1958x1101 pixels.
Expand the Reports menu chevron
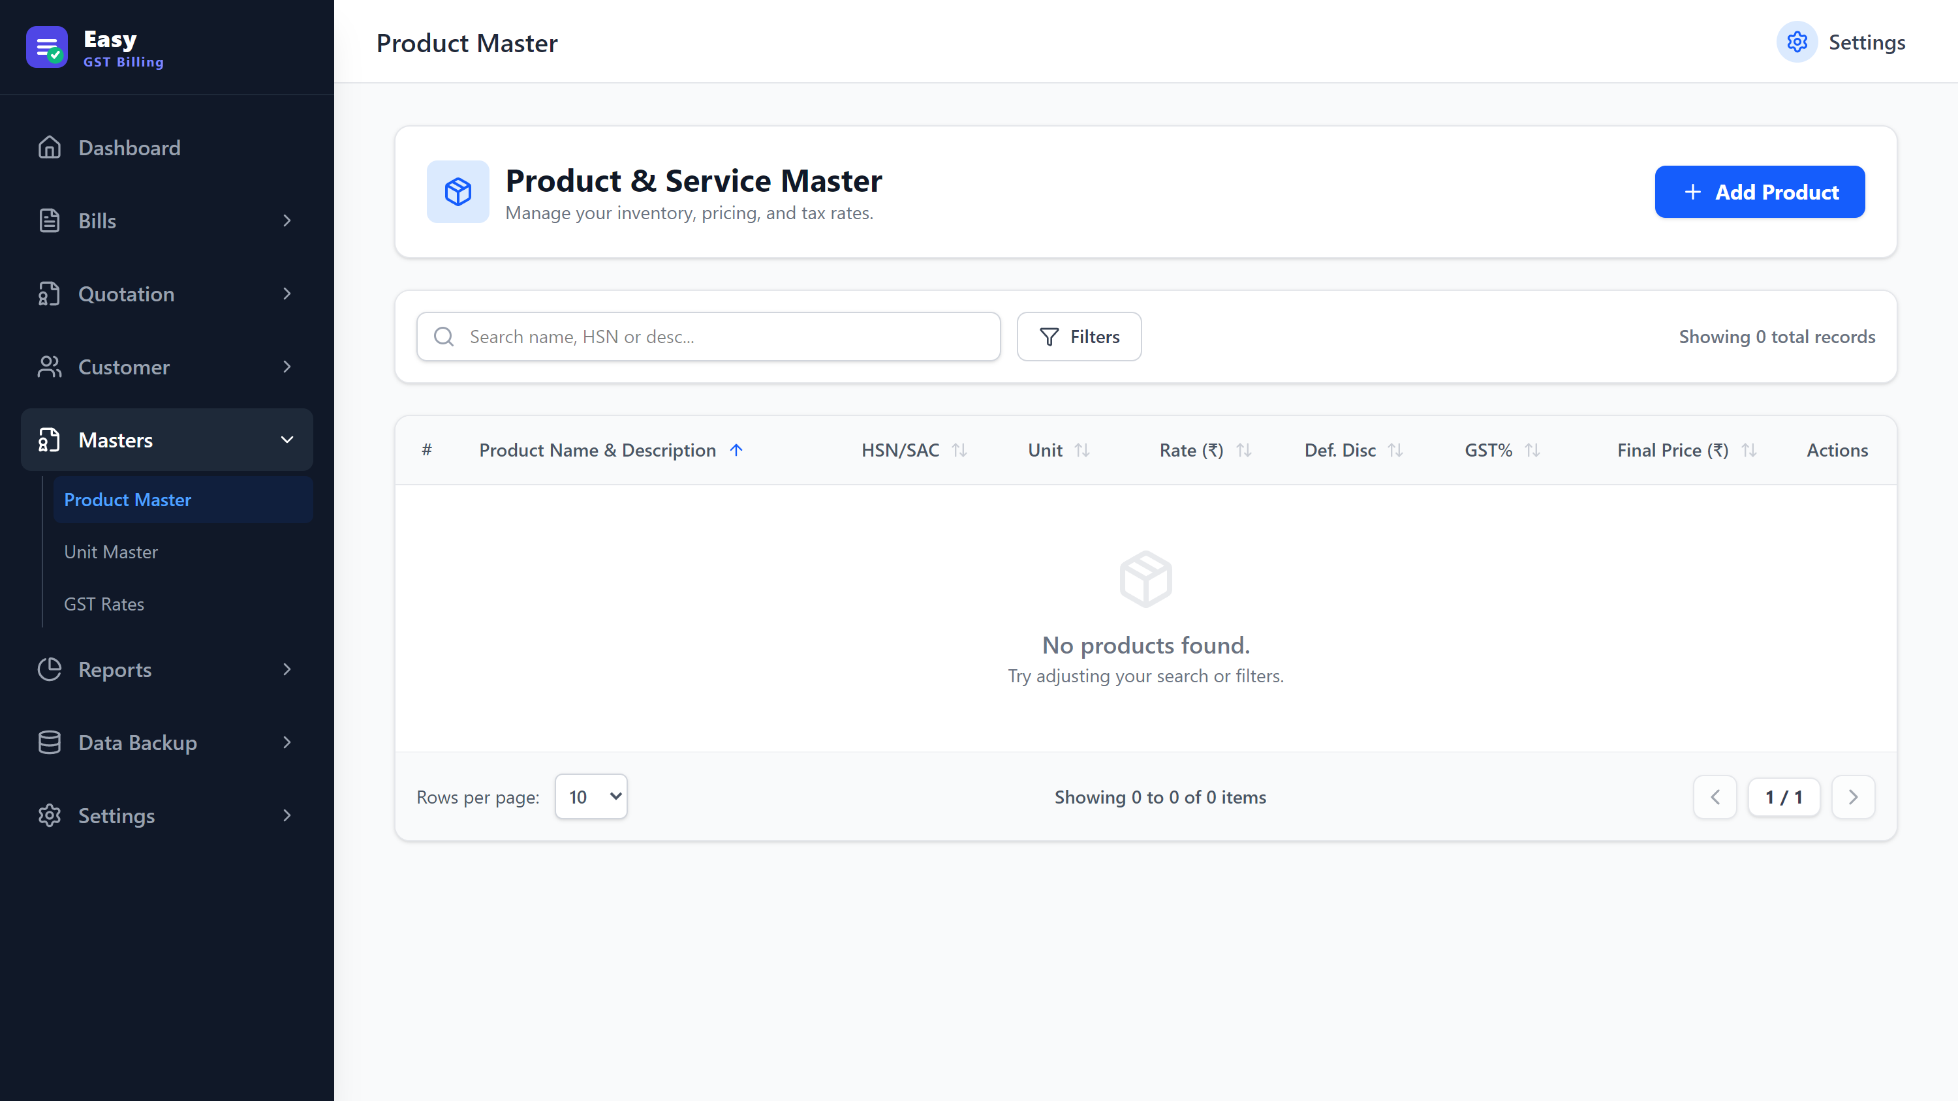click(287, 669)
